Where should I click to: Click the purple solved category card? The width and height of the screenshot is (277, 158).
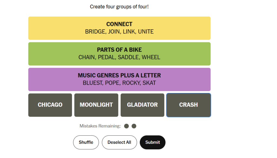coord(119,80)
